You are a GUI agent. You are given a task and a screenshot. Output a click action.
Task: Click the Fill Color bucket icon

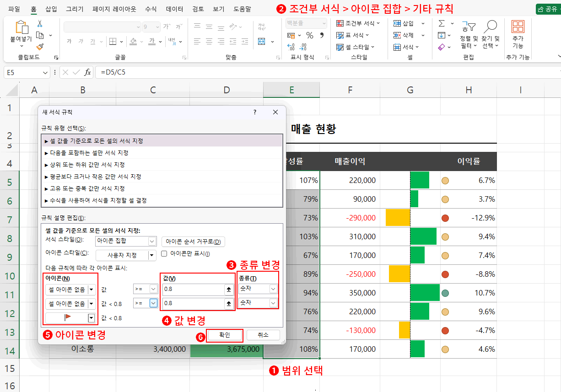pyautogui.click(x=133, y=41)
